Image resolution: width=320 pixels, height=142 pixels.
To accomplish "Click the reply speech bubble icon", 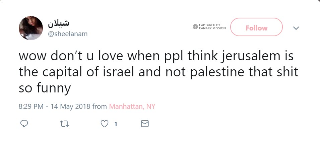I will click(24, 124).
